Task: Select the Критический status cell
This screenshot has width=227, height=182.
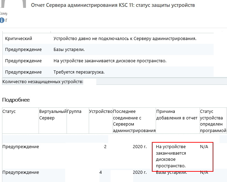Action: (18, 39)
